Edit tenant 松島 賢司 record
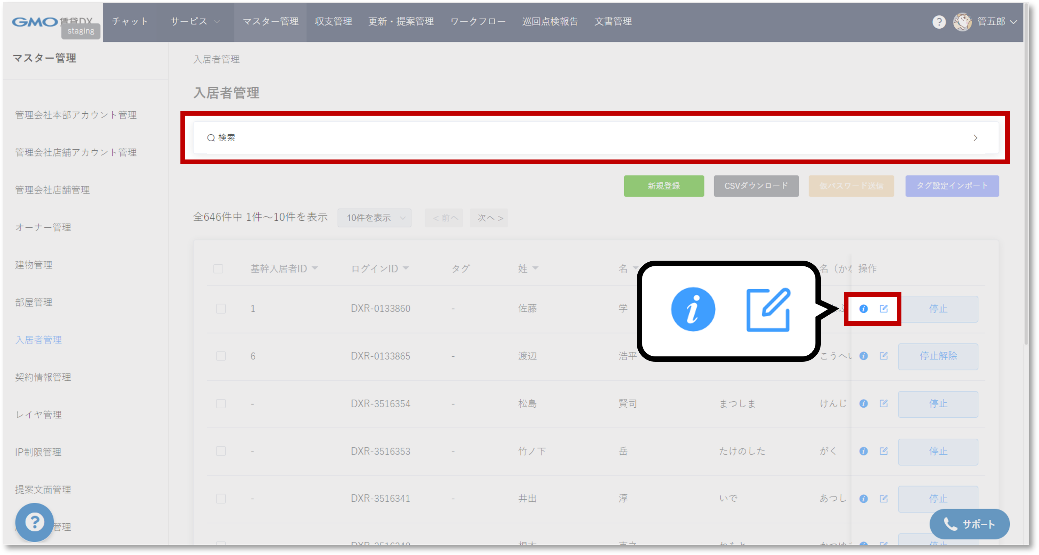1039x555 pixels. 883,403
